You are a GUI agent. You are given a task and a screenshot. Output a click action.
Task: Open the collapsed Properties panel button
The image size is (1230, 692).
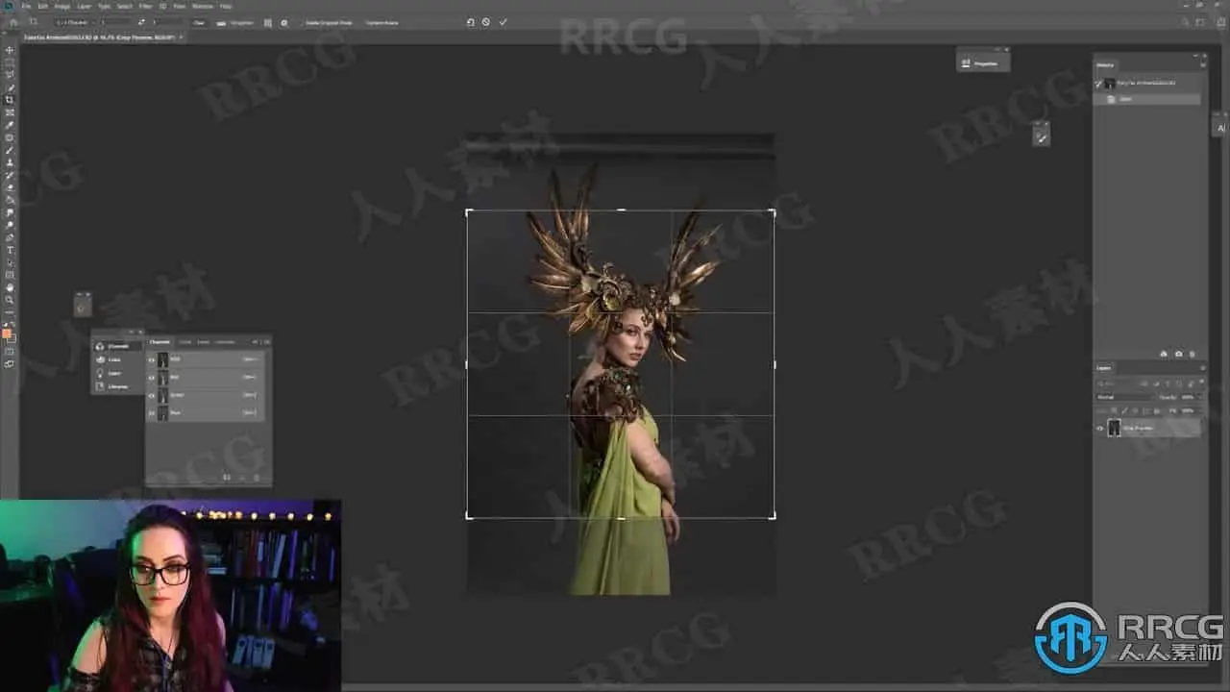pyautogui.click(x=982, y=63)
